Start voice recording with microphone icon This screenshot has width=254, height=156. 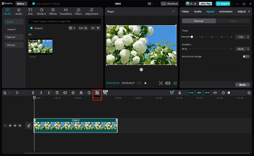tap(180, 93)
